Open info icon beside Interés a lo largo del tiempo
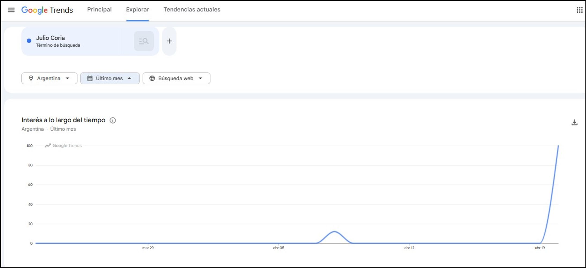 (x=113, y=120)
